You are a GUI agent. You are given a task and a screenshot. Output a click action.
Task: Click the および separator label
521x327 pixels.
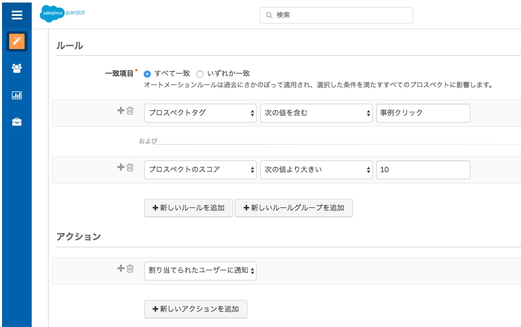pos(148,141)
